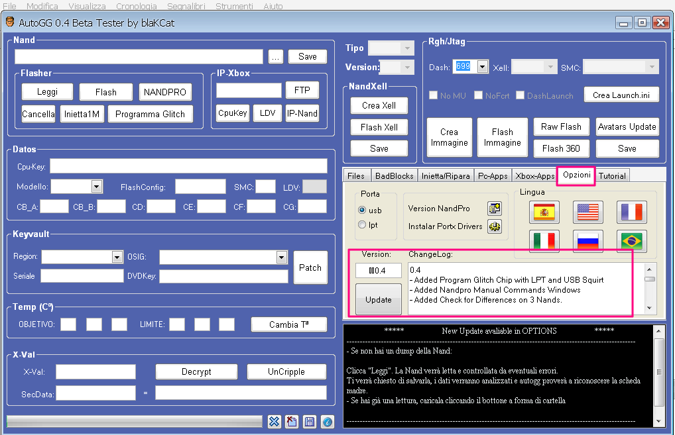Open the Tutorial tab
Image resolution: width=675 pixels, height=435 pixels.
(612, 176)
